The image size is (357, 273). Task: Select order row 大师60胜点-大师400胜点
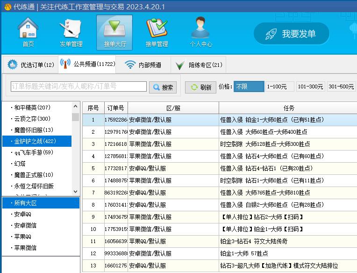click(x=220, y=132)
